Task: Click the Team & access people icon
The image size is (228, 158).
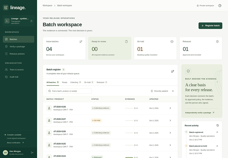Action: pyautogui.click(x=6, y=70)
